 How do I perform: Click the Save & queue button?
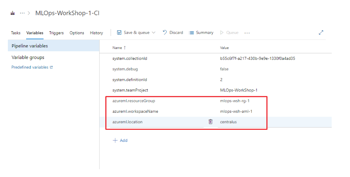(x=136, y=33)
